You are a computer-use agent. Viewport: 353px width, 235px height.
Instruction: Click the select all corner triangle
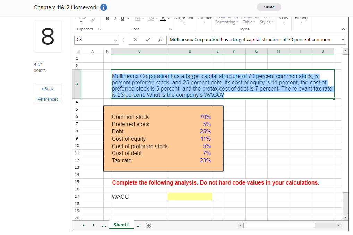[78, 51]
